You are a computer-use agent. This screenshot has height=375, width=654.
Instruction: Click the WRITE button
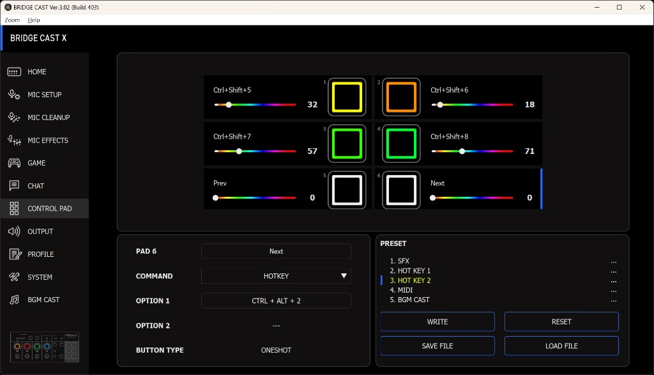click(x=437, y=322)
